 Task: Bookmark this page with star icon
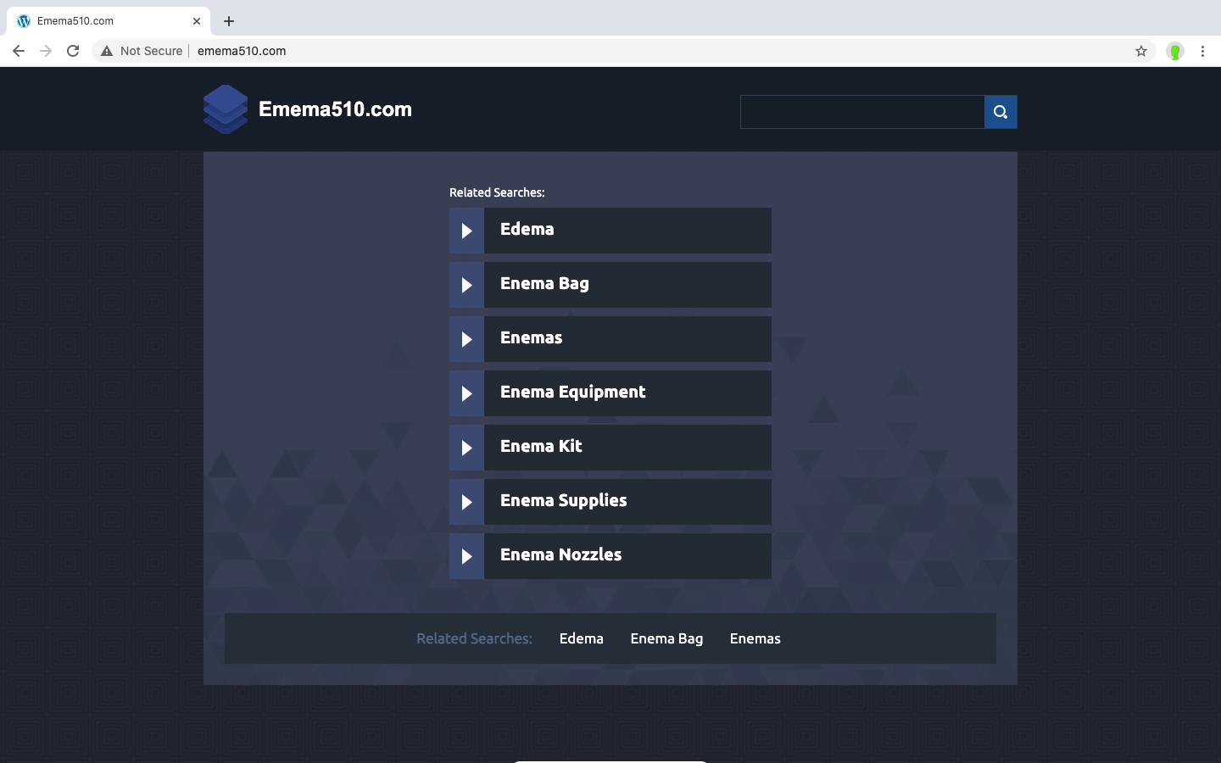tap(1141, 51)
